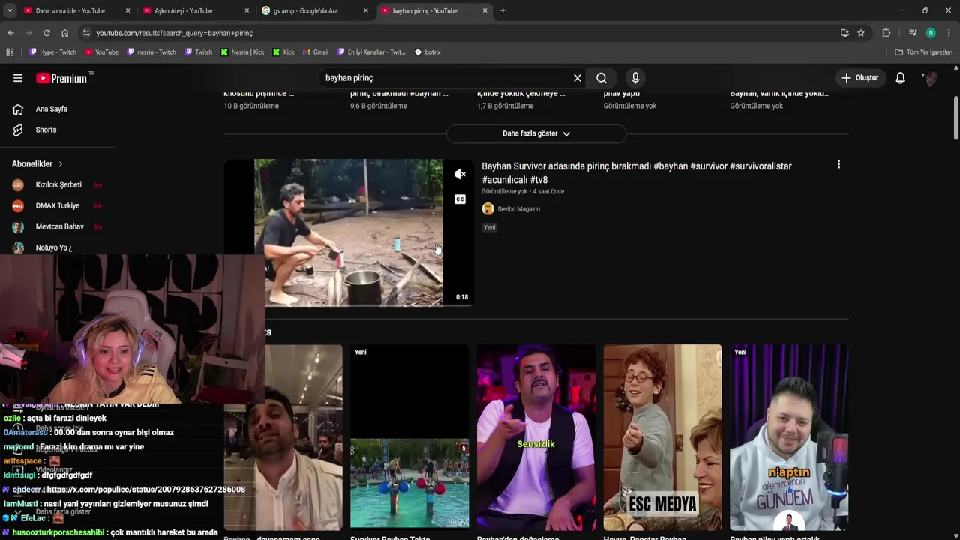Open the 'En İyi Kanallar - Twit...' bookmark
Viewport: 960px width, 540px height.
pos(371,52)
